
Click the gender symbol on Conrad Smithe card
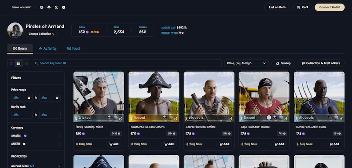click(x=231, y=118)
